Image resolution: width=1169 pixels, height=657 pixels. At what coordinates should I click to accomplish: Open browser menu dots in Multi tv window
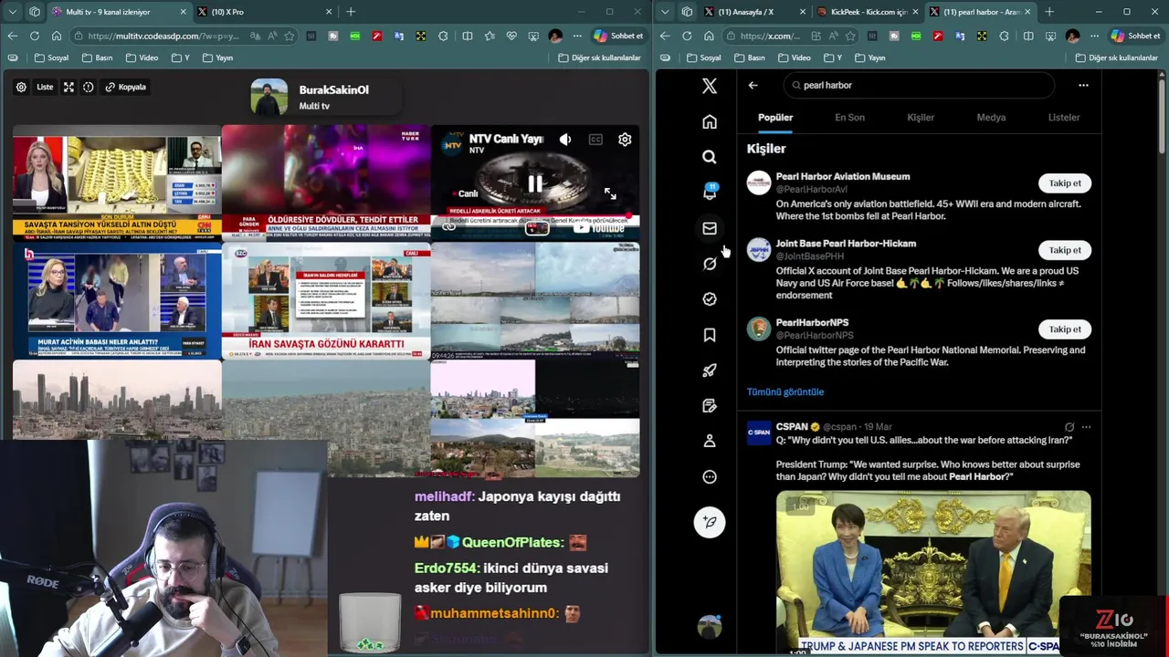(577, 36)
